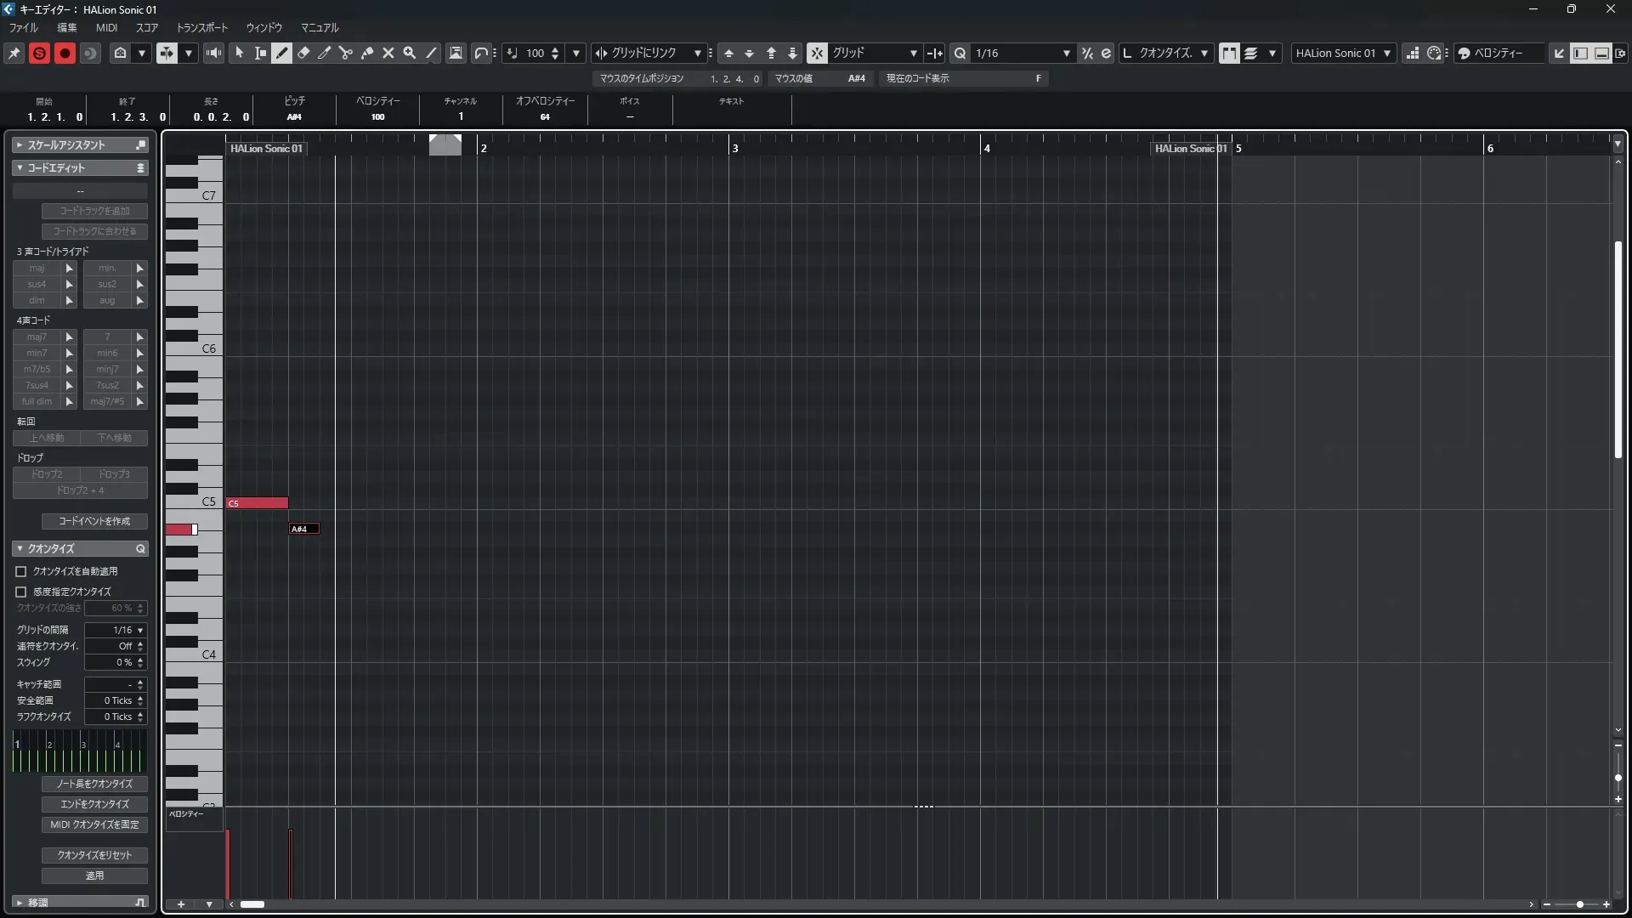Image resolution: width=1632 pixels, height=918 pixels.
Task: Select the Glue tool
Action: (367, 53)
